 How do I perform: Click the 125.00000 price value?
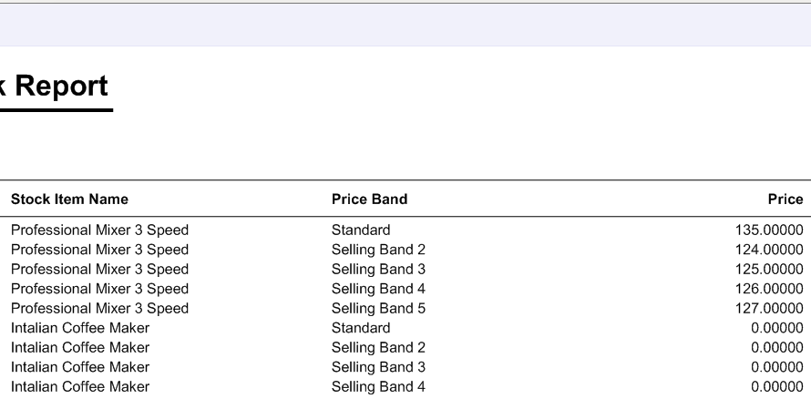click(769, 270)
